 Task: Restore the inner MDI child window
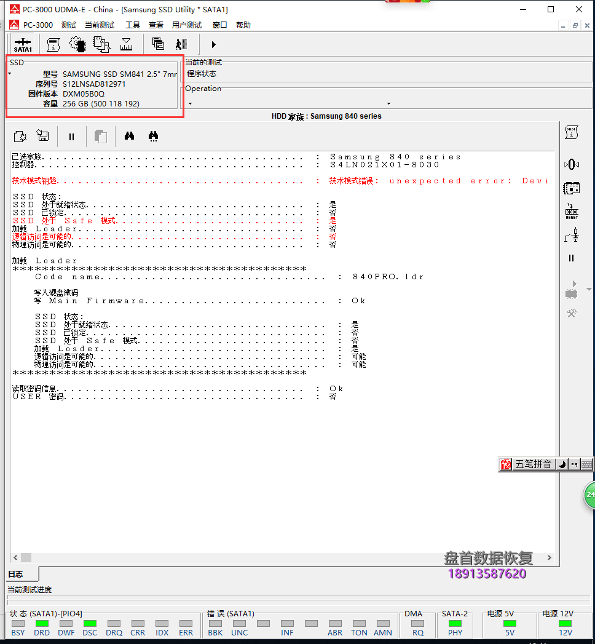tap(575, 25)
